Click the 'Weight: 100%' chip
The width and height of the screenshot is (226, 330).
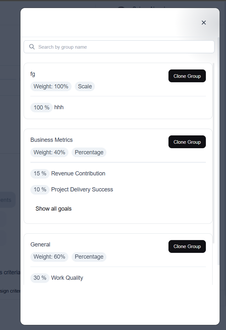[x=51, y=86]
